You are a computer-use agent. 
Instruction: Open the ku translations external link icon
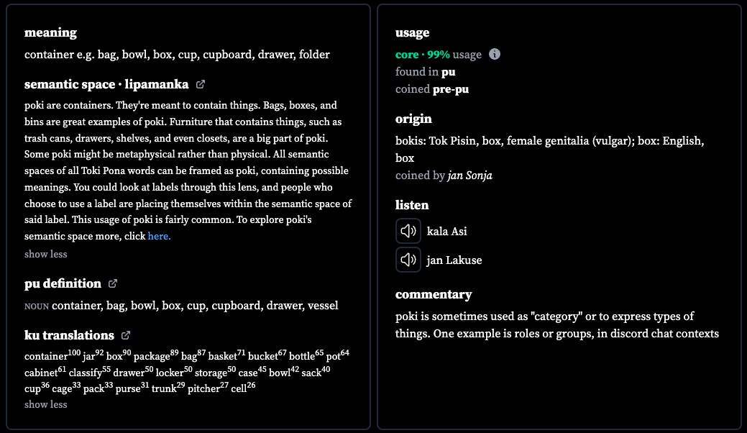click(126, 335)
